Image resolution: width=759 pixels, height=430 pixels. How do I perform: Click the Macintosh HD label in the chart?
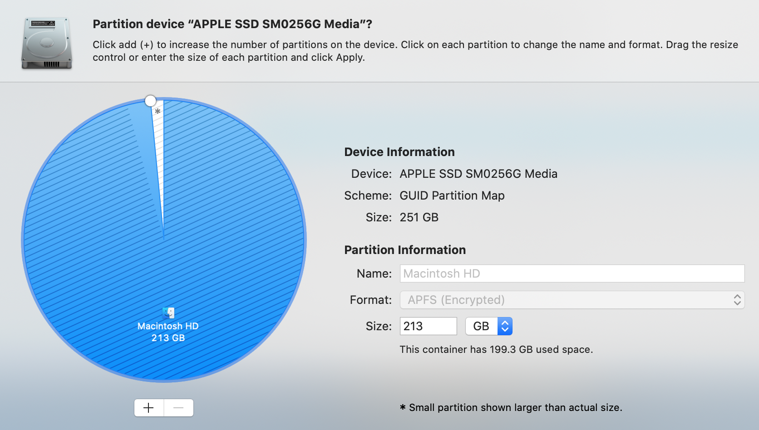tap(168, 326)
